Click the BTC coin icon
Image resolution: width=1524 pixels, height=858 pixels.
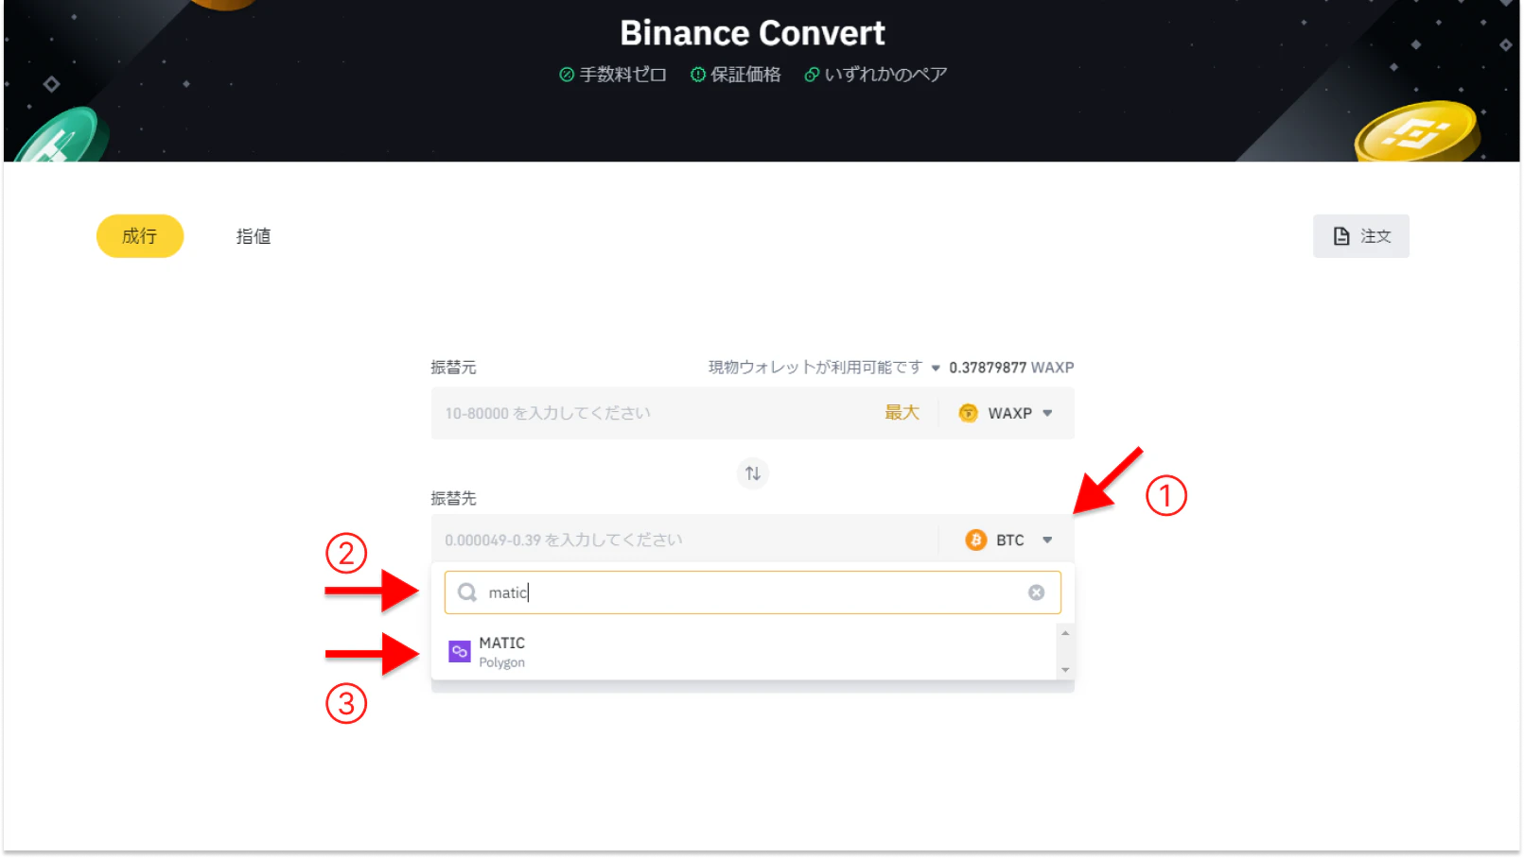tap(975, 540)
